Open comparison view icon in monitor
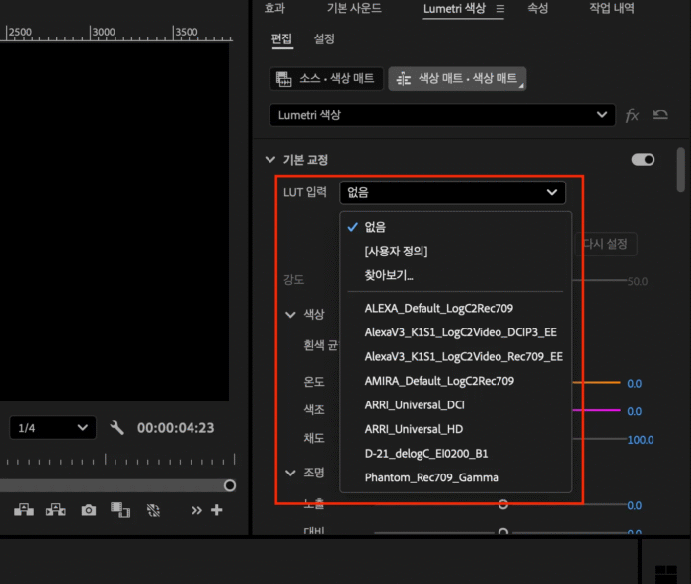 (120, 510)
